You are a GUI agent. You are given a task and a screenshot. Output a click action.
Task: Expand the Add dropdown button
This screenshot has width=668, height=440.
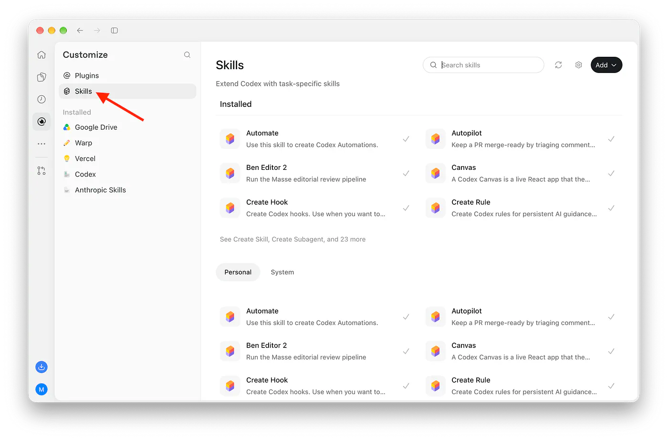click(606, 65)
